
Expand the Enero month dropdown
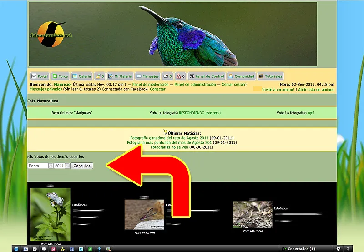pyautogui.click(x=51, y=166)
